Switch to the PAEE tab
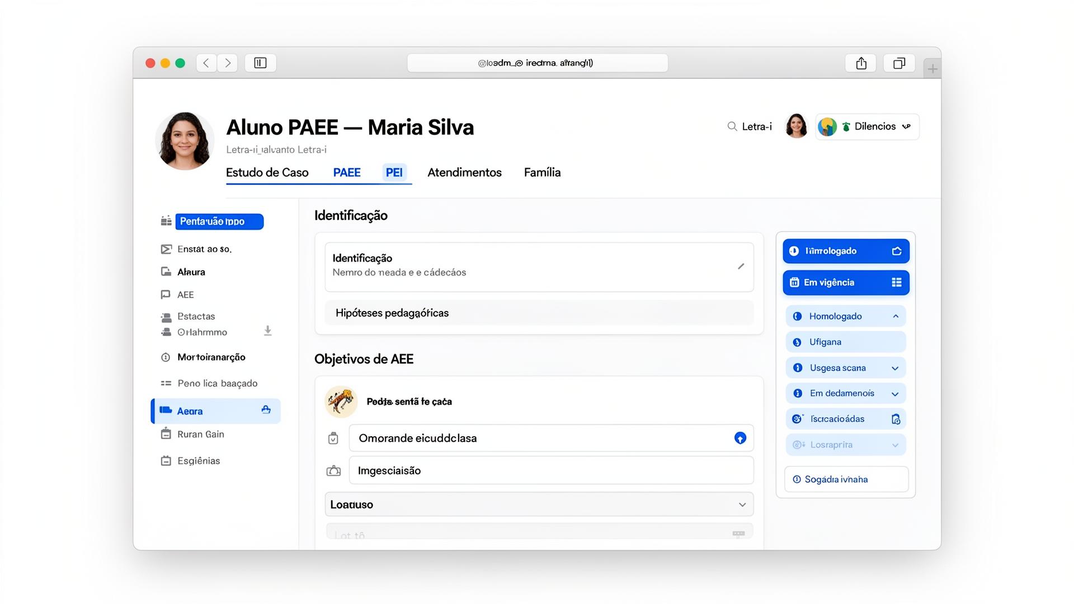1074x604 pixels. coord(347,172)
